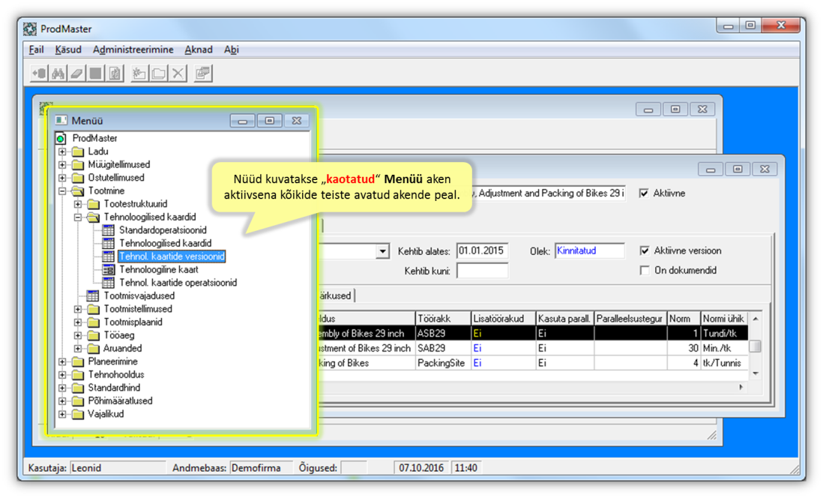Open the Käsud menu

tap(68, 49)
